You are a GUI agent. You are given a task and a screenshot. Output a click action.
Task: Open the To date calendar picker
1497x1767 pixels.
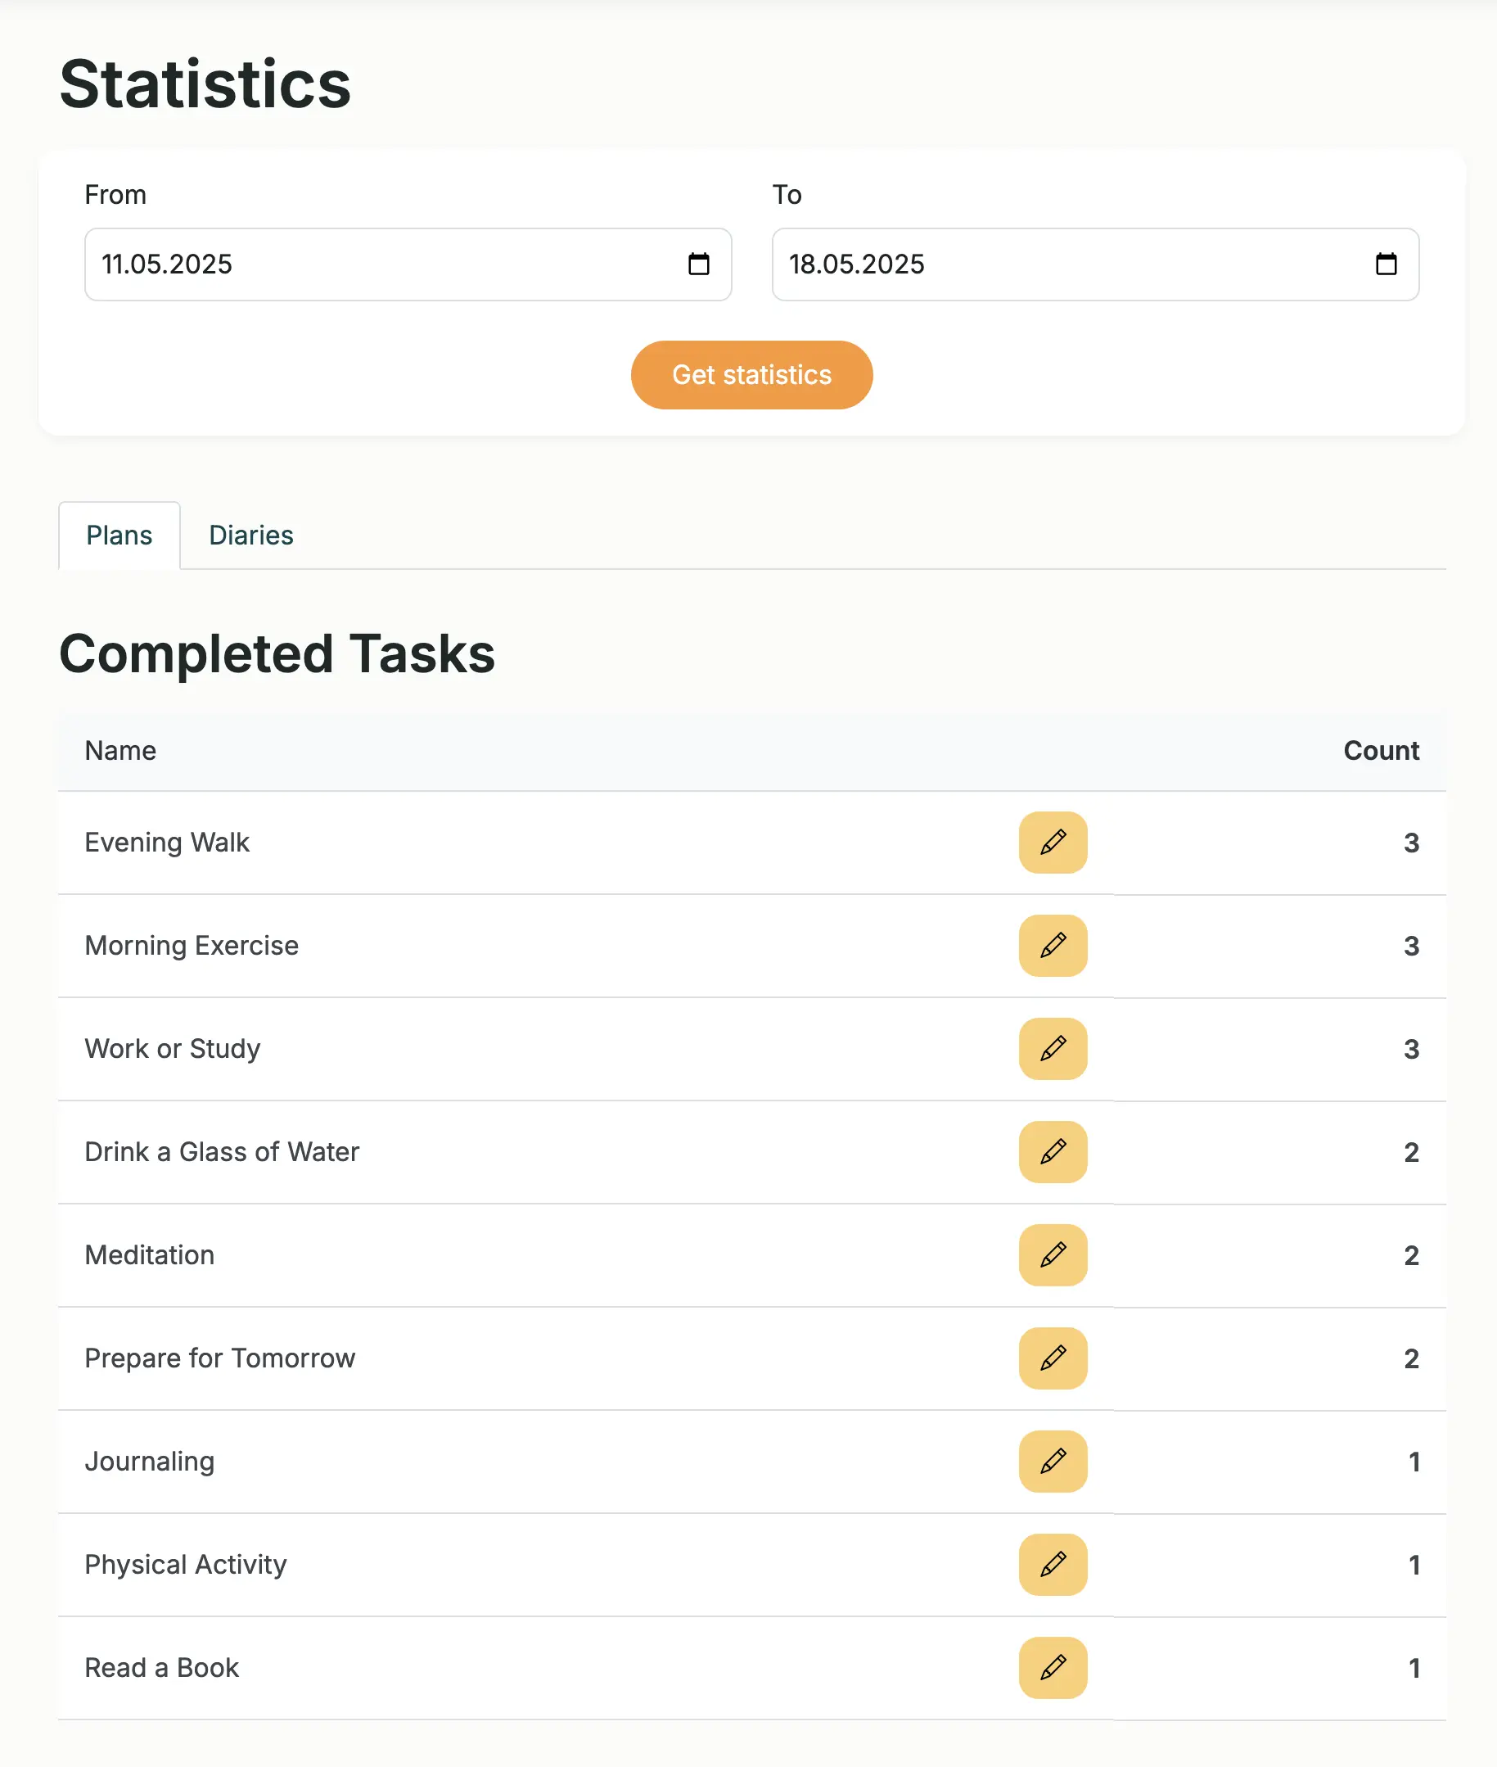(x=1386, y=264)
